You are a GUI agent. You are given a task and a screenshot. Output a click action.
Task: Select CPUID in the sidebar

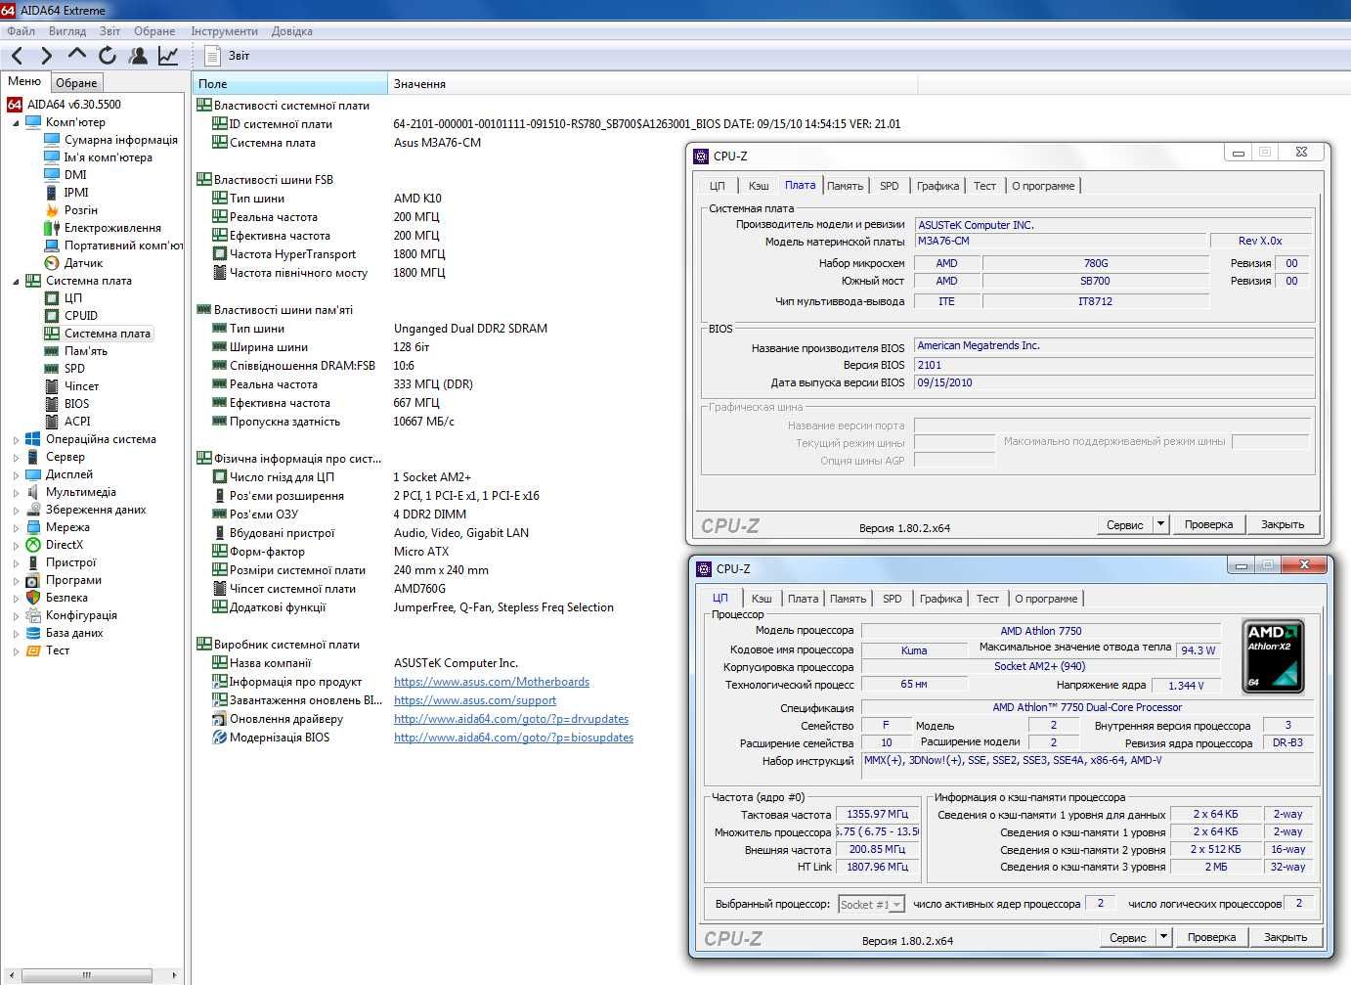tap(81, 315)
